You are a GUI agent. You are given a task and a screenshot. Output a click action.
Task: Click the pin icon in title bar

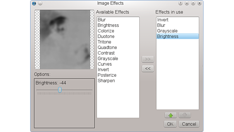point(40,3)
